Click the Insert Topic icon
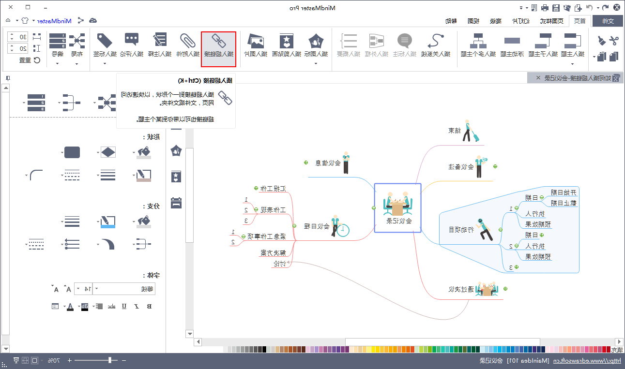The image size is (625, 369). point(573,41)
